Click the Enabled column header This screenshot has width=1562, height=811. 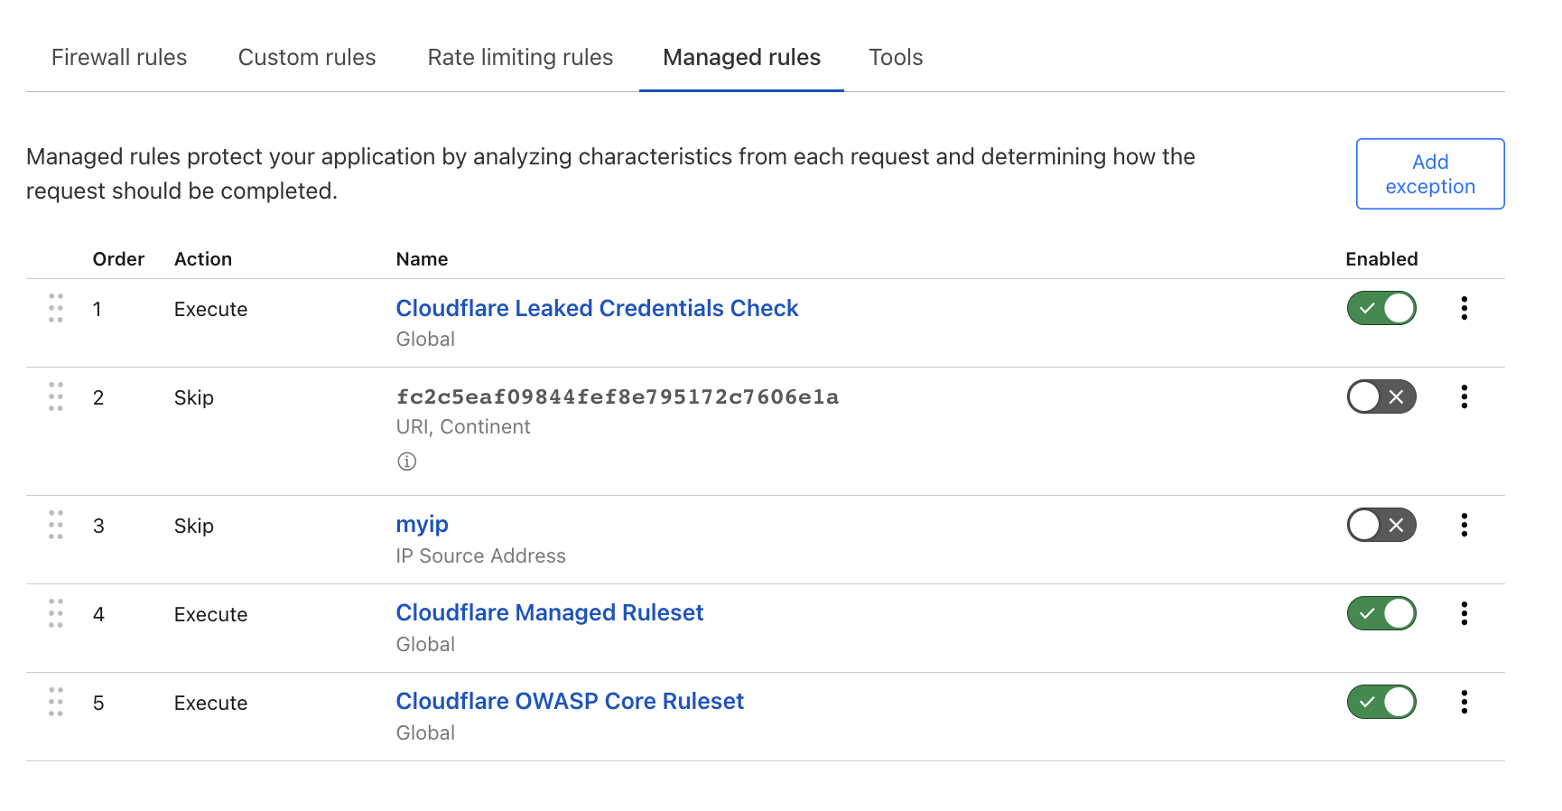tap(1381, 259)
